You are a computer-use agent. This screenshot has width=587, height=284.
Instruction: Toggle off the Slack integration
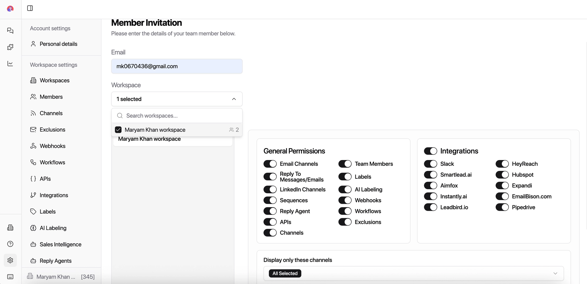pyautogui.click(x=431, y=163)
